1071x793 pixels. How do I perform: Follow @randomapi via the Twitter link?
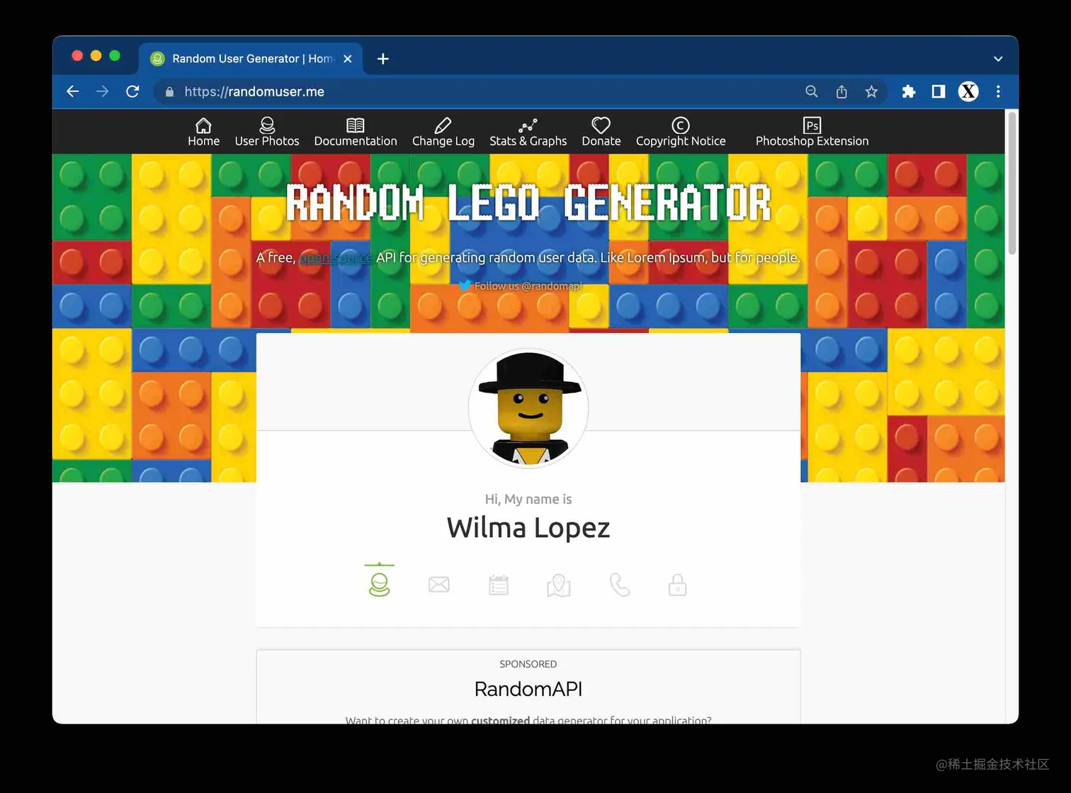click(528, 286)
